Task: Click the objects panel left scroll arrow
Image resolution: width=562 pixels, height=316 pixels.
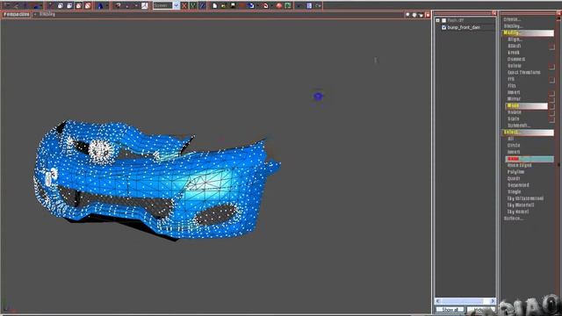Action: 438,301
